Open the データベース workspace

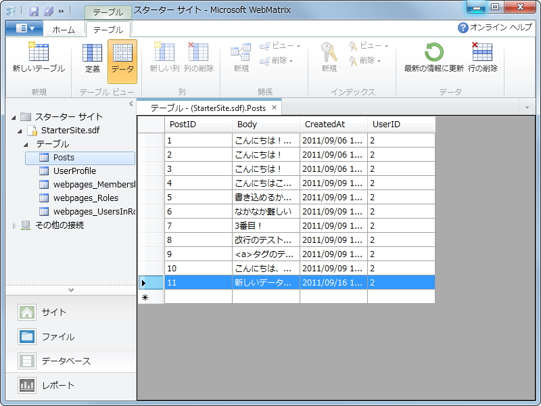[x=71, y=361]
